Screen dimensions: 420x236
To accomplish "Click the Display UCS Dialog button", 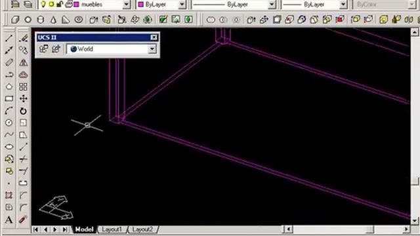I will tap(44, 49).
